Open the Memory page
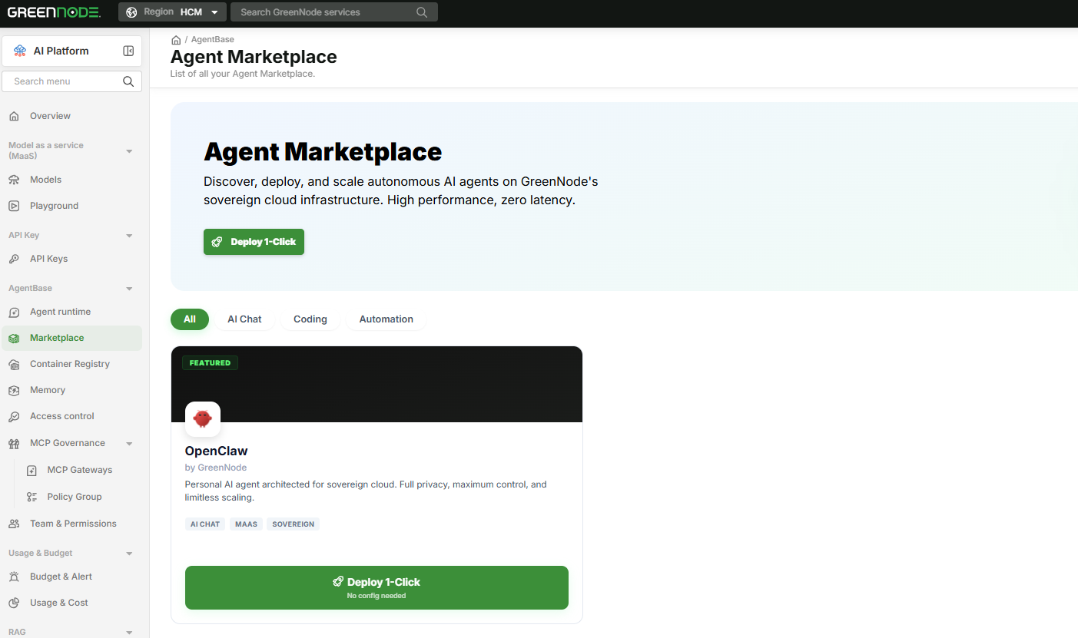Image resolution: width=1078 pixels, height=638 pixels. [x=72, y=390]
